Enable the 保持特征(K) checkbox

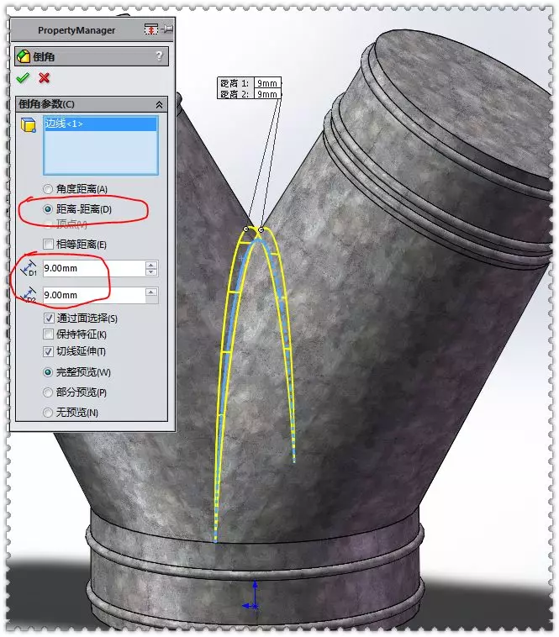point(49,334)
